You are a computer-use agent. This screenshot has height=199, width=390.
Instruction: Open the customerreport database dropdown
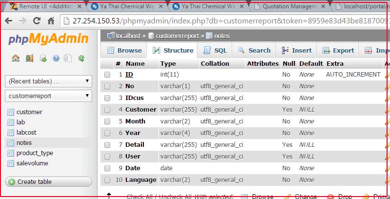[x=48, y=96]
